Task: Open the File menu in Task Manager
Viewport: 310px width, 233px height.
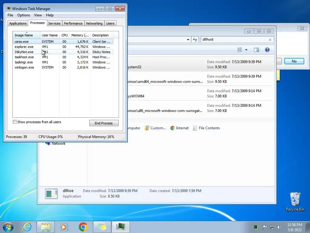Action: 10,15
